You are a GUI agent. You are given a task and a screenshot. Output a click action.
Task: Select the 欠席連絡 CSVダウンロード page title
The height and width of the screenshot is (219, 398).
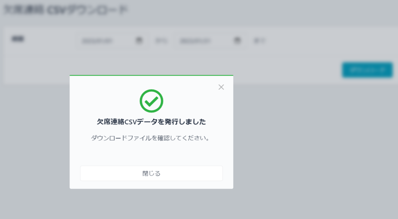(x=66, y=9)
